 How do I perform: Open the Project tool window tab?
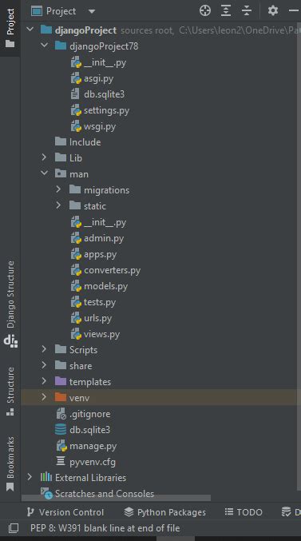tap(10, 28)
